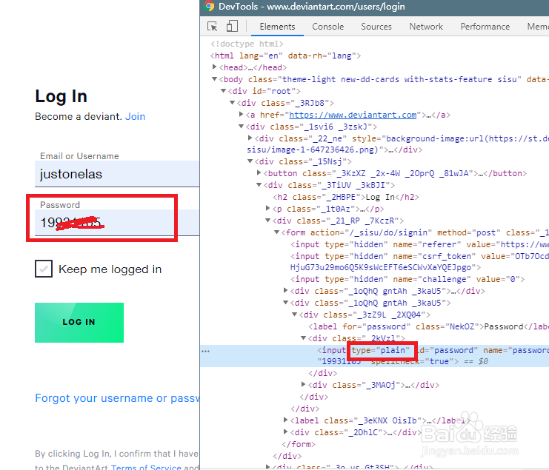Select the h2 Log In element line
This screenshot has width=549, height=470.
(345, 197)
